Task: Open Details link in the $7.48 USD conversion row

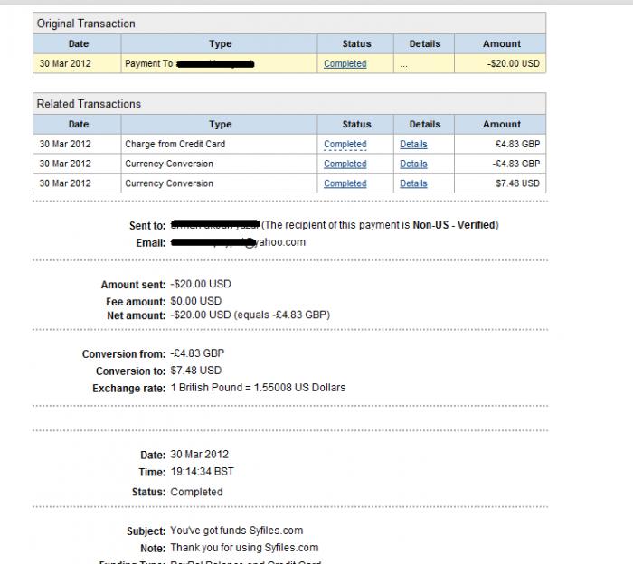Action: (x=413, y=183)
